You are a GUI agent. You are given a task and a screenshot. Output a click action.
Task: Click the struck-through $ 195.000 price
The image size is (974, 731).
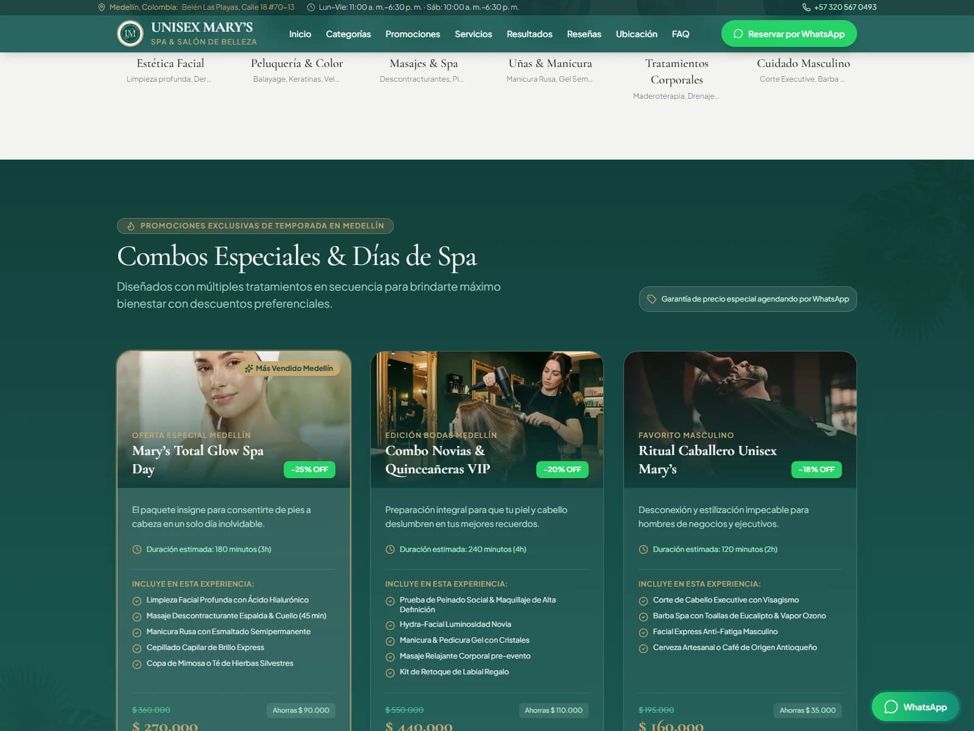[656, 710]
